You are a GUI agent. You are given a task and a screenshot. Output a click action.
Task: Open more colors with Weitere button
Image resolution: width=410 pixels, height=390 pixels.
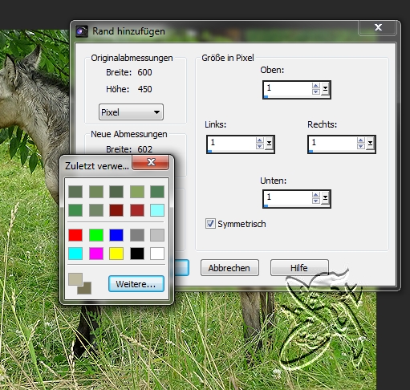(136, 284)
